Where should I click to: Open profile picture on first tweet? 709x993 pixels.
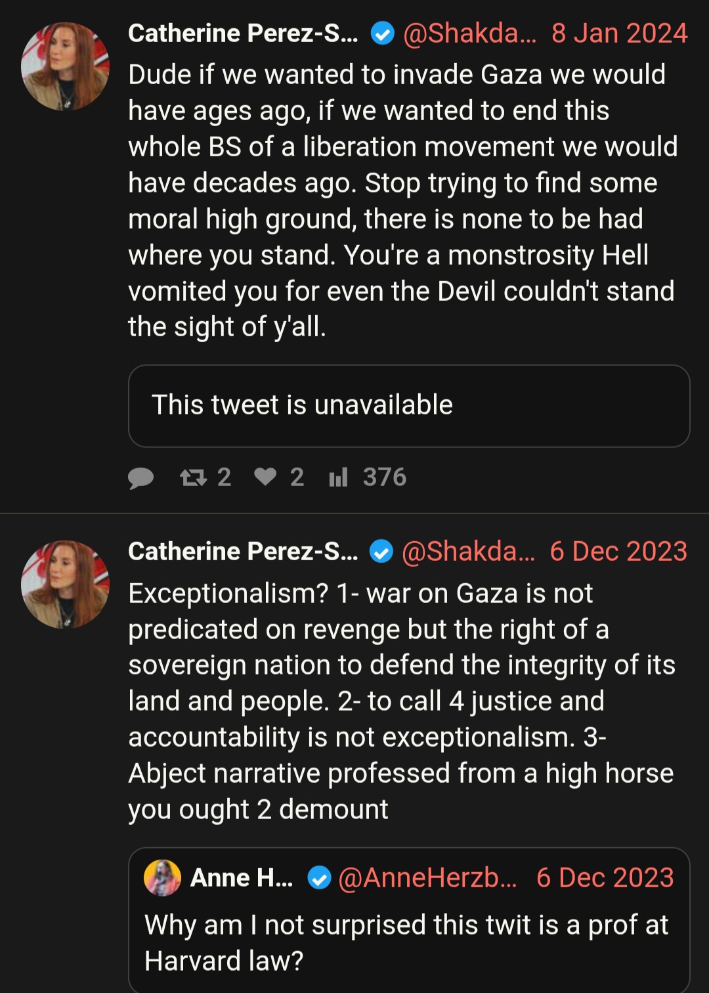pyautogui.click(x=65, y=66)
